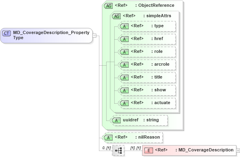
Task: Click the A icon beside title attribute
Action: tap(124, 78)
